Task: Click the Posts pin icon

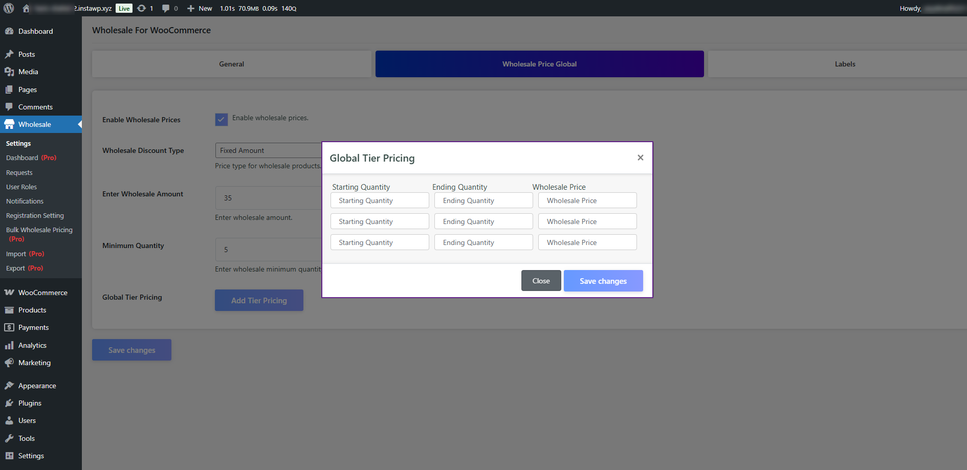Action: point(9,54)
